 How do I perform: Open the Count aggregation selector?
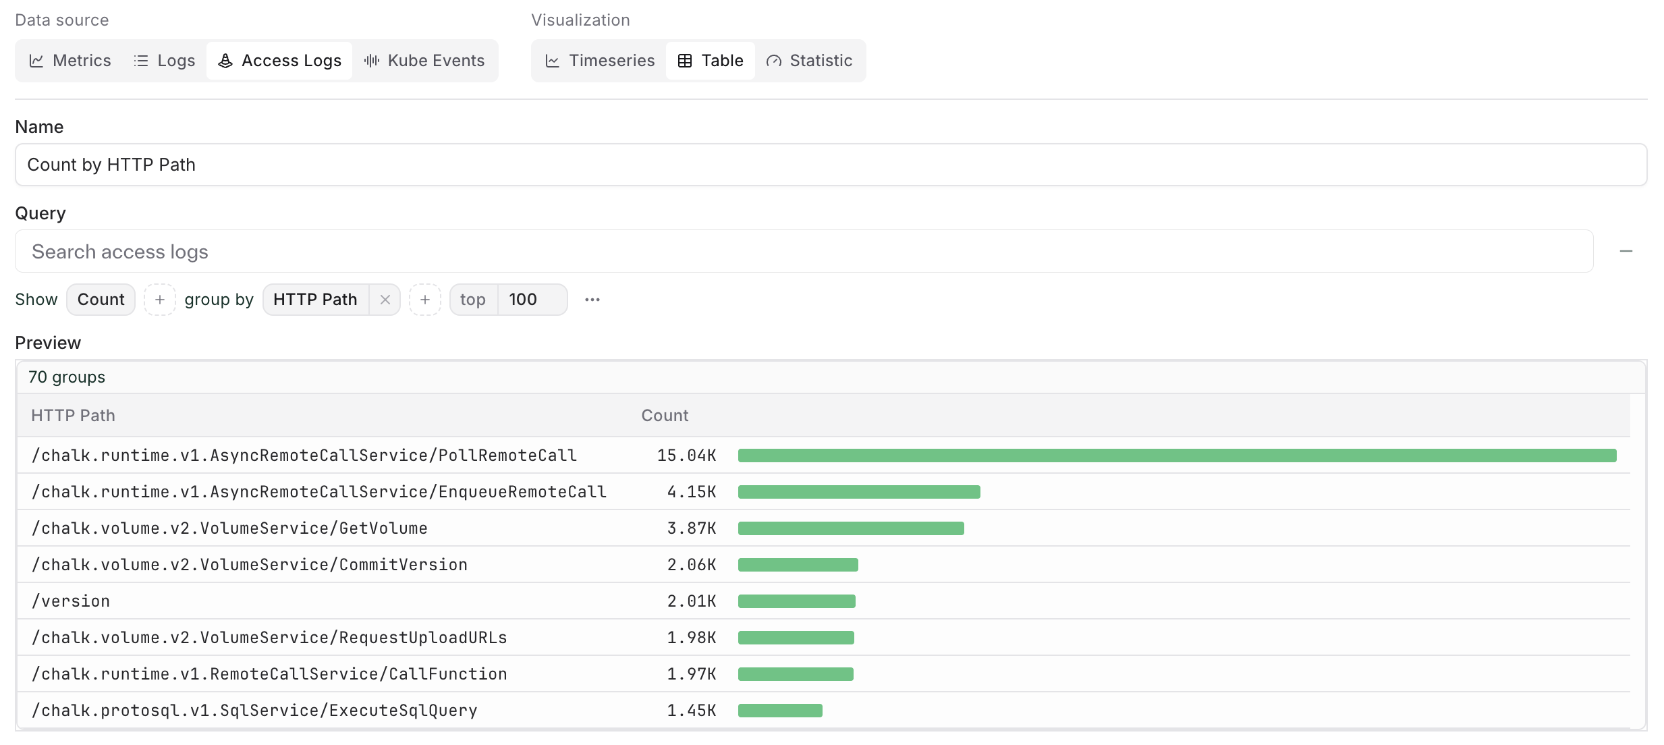pos(101,300)
